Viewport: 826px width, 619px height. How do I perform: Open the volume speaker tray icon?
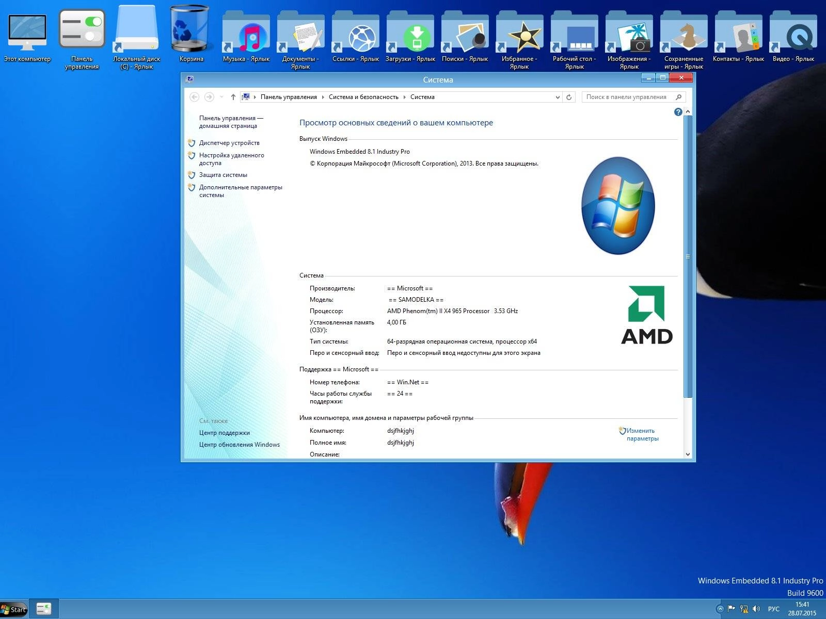click(756, 609)
